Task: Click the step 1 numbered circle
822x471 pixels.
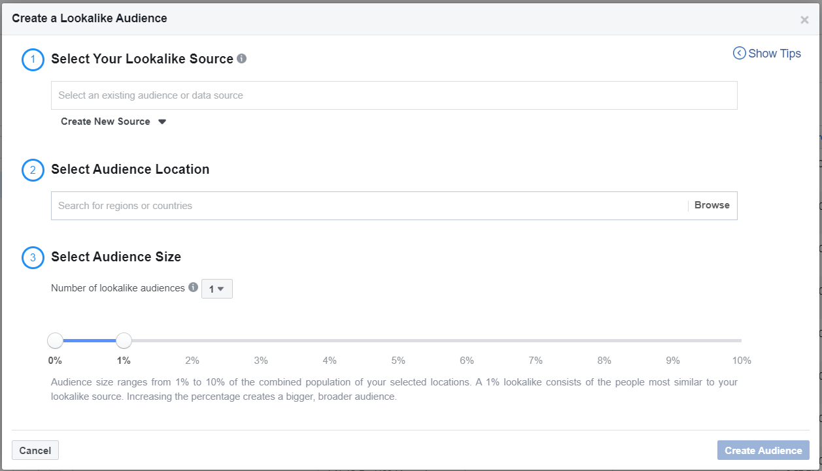Action: click(33, 59)
